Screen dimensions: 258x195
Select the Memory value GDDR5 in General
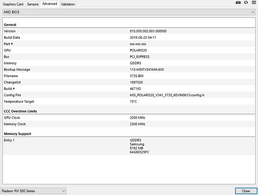coord(135,63)
